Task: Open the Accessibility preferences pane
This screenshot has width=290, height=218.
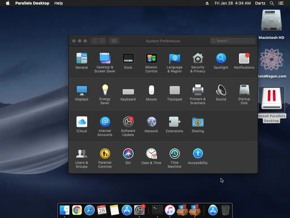Action: click(x=198, y=156)
